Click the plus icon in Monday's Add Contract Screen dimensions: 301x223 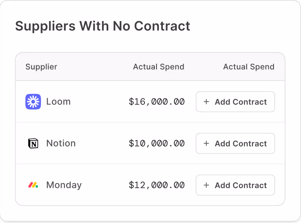tap(206, 185)
